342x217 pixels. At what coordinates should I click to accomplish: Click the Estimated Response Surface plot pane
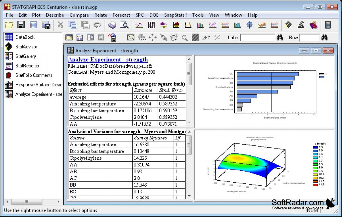tap(264, 165)
